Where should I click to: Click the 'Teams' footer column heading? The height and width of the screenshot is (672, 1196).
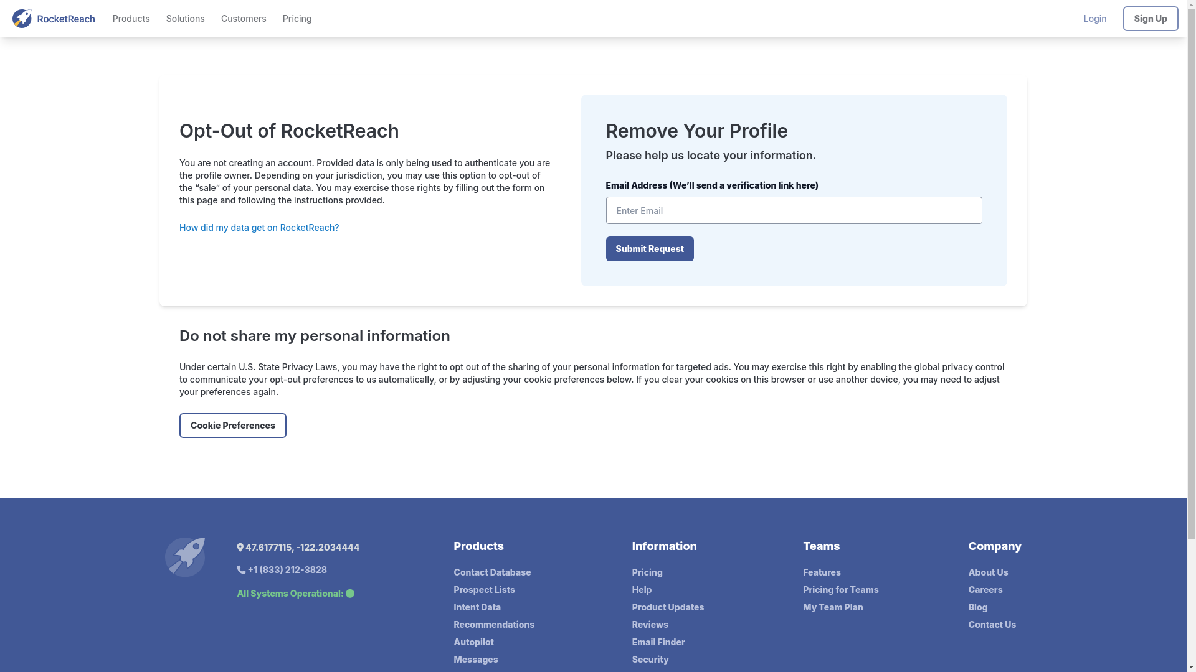tap(821, 546)
